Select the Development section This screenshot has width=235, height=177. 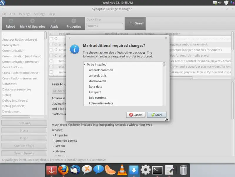click(11, 112)
